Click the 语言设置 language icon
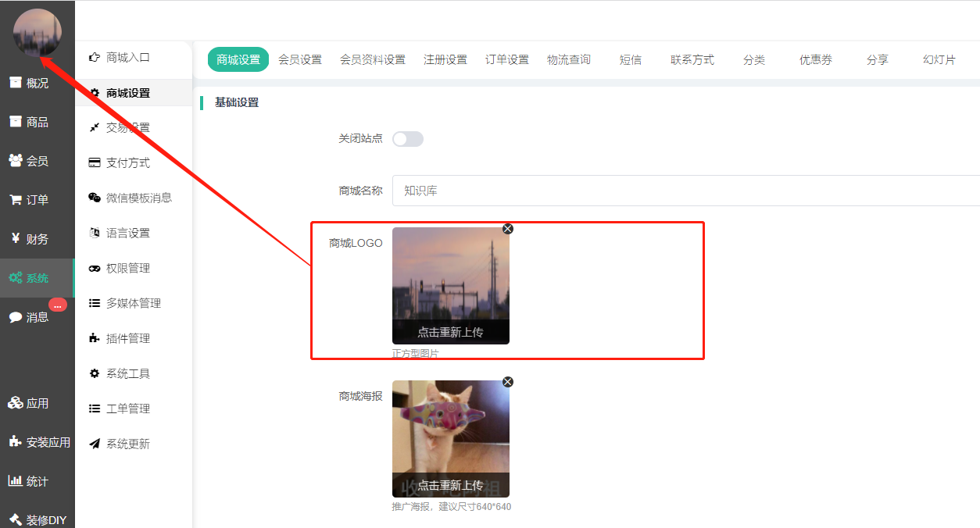 click(95, 233)
